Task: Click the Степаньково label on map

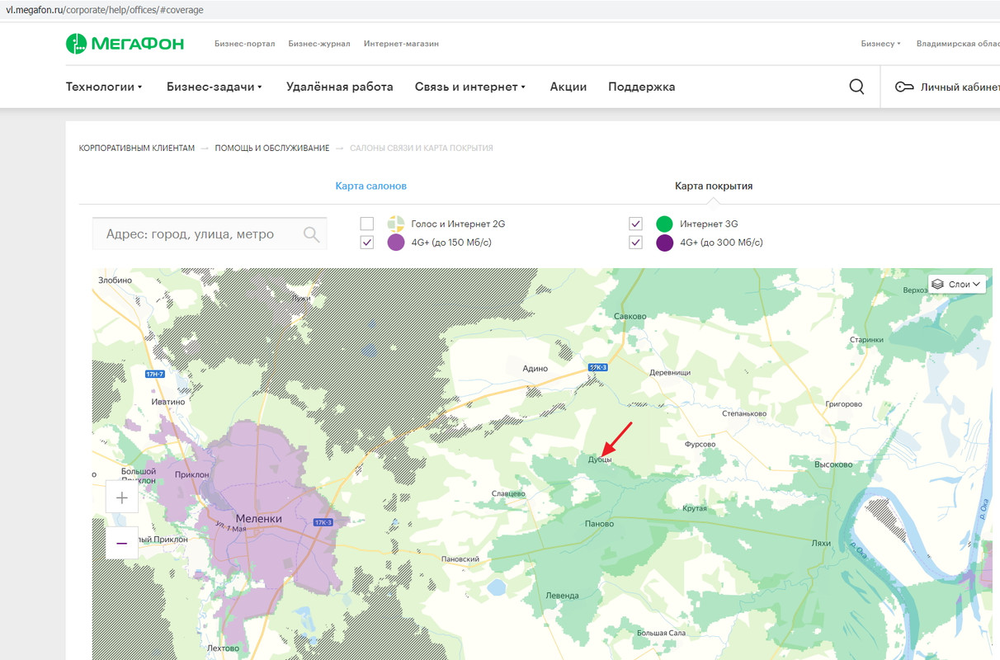Action: (x=744, y=414)
